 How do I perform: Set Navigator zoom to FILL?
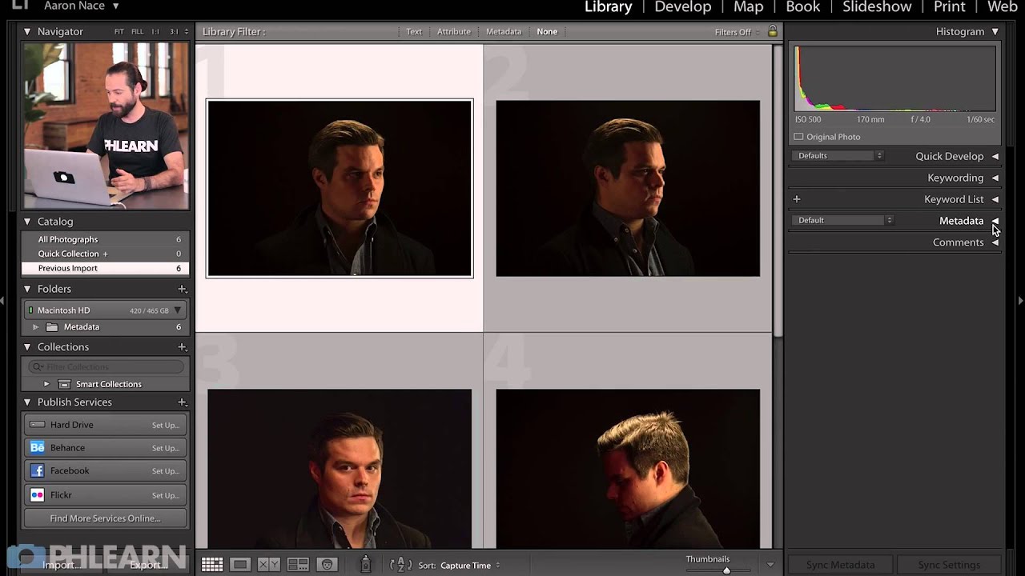click(138, 32)
